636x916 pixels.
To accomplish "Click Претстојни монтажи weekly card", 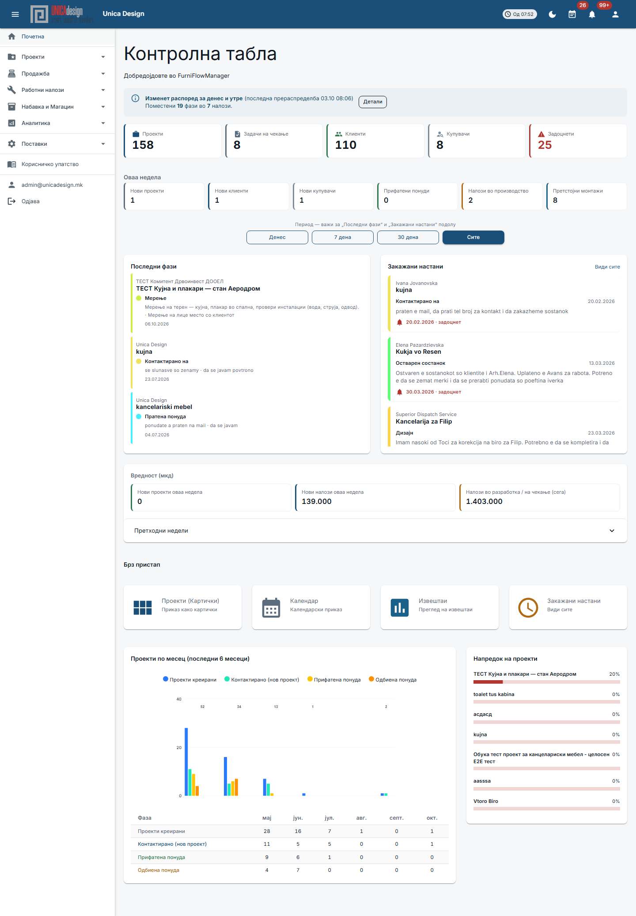I will point(587,196).
